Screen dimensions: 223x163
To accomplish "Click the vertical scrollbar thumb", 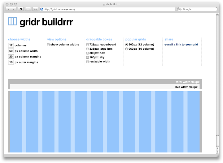I will click(217, 75).
